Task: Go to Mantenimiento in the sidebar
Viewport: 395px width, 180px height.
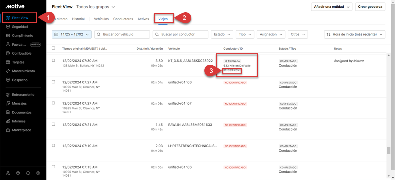Action: coord(23,71)
